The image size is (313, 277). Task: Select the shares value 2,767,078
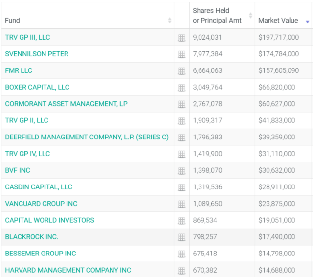[x=207, y=104]
